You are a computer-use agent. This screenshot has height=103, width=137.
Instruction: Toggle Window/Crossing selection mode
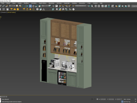27,6
